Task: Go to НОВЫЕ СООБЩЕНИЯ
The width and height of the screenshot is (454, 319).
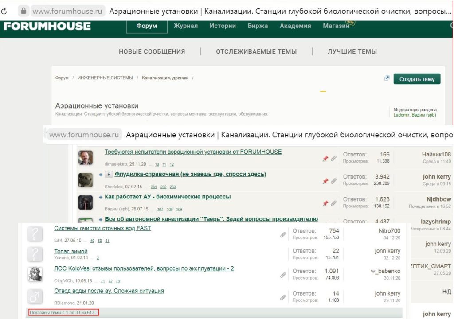Action: coord(152,51)
